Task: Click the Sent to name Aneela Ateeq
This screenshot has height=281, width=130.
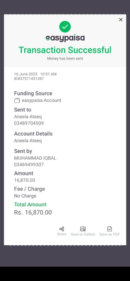Action: 28,117
